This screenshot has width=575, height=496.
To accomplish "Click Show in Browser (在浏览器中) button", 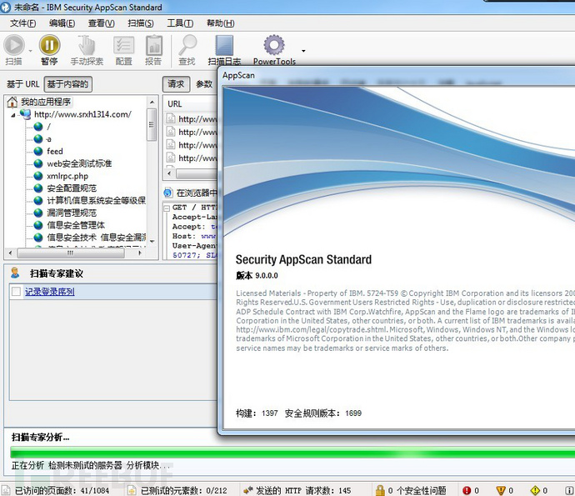I will point(190,193).
